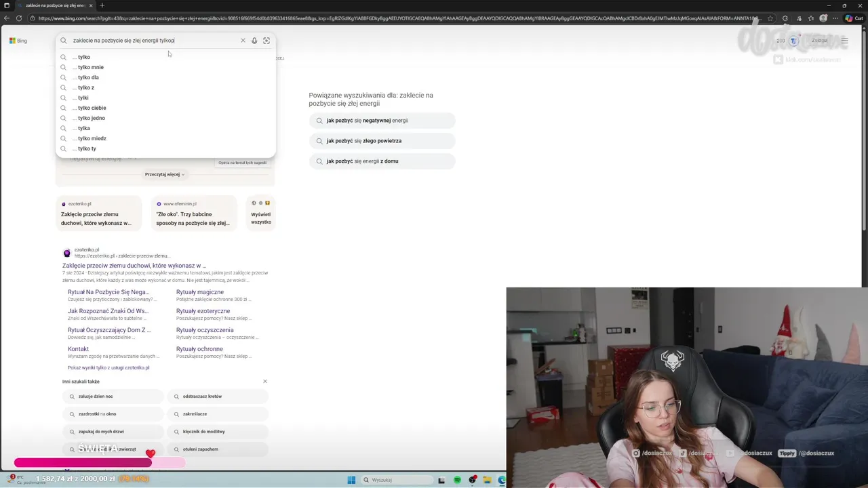The width and height of the screenshot is (868, 488).
Task: Open the favorites list icon in the toolbar
Action: (x=810, y=18)
